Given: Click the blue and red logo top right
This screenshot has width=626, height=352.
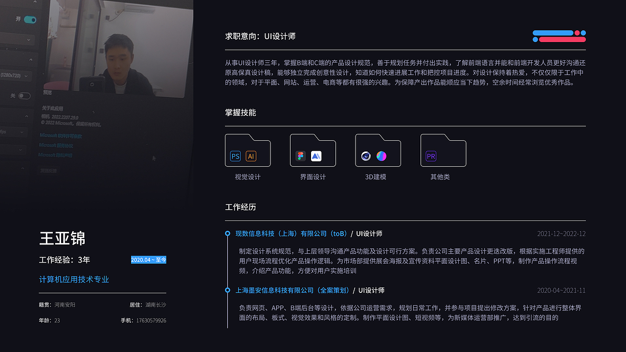Looking at the screenshot, I should [x=559, y=36].
